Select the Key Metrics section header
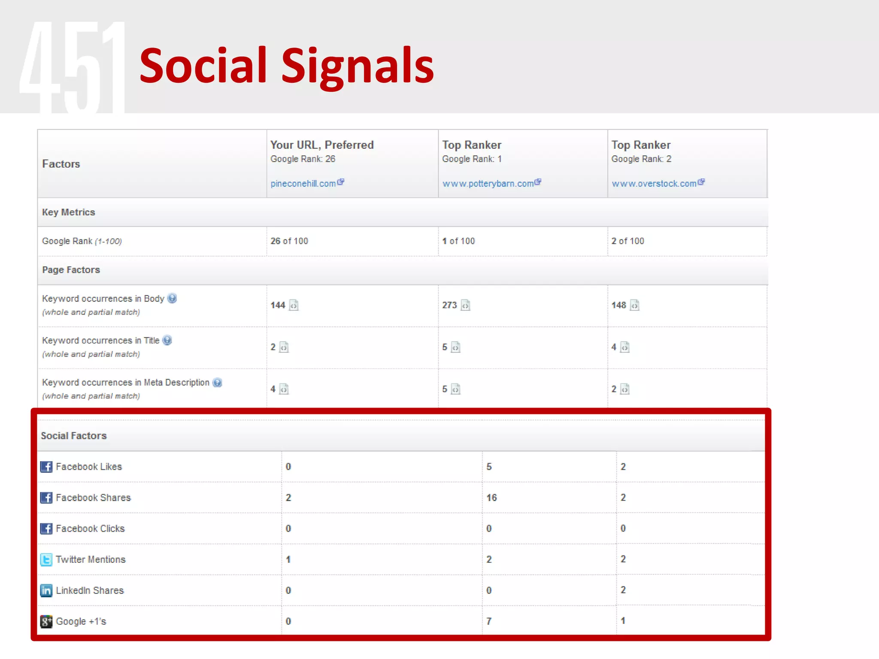 pyautogui.click(x=403, y=212)
